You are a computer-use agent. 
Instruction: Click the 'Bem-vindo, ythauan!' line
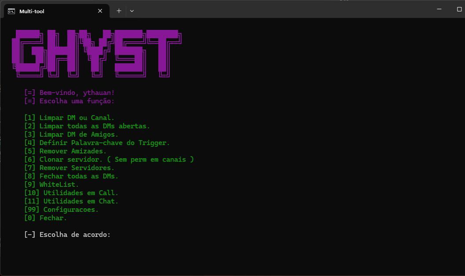click(x=70, y=93)
